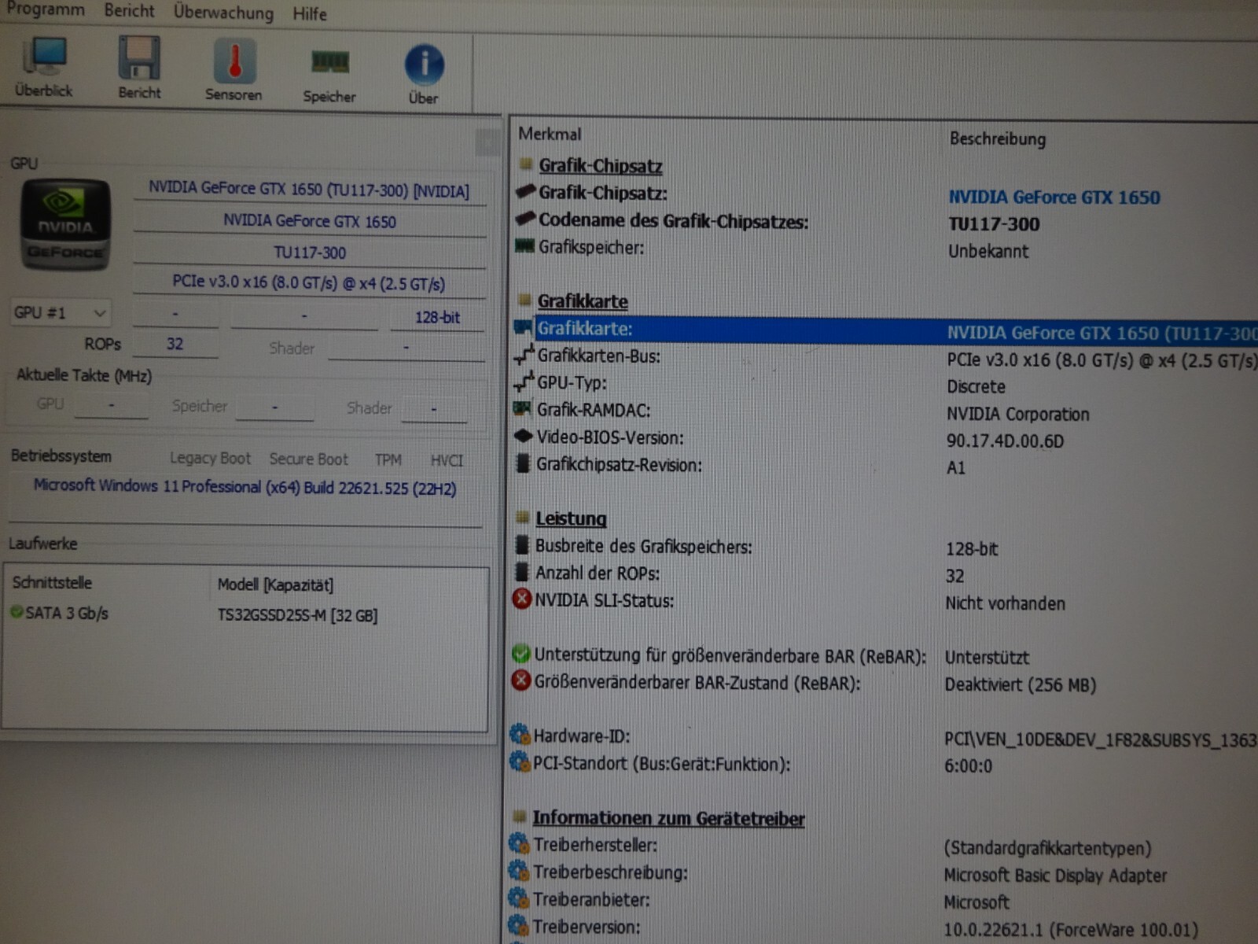The image size is (1258, 944).
Task: Click the Codename des Grafik-Chipsatzes icon
Action: point(525,219)
